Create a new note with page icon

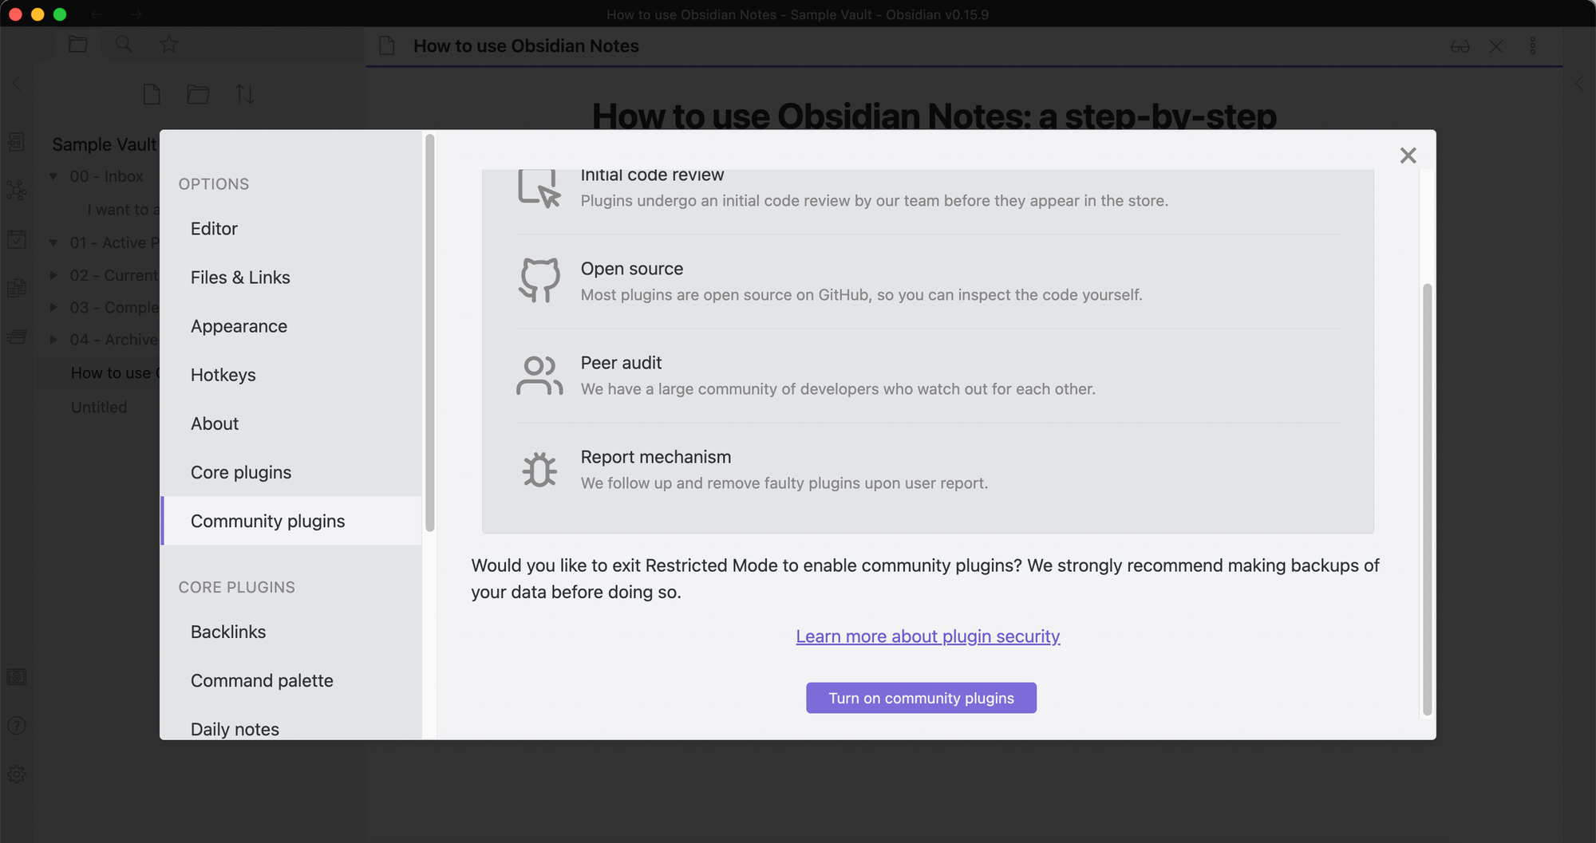(152, 95)
